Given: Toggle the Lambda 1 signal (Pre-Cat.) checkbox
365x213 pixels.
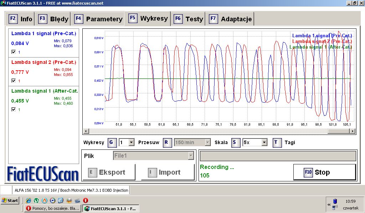Looking at the screenshot, I should [14, 52].
